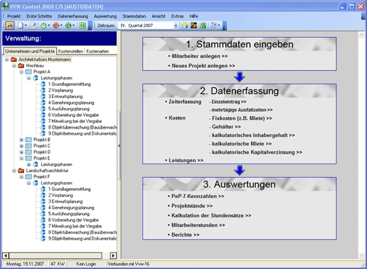Collapse the Projekt A tree node
Viewport: 367px width, 269px height.
(21, 72)
